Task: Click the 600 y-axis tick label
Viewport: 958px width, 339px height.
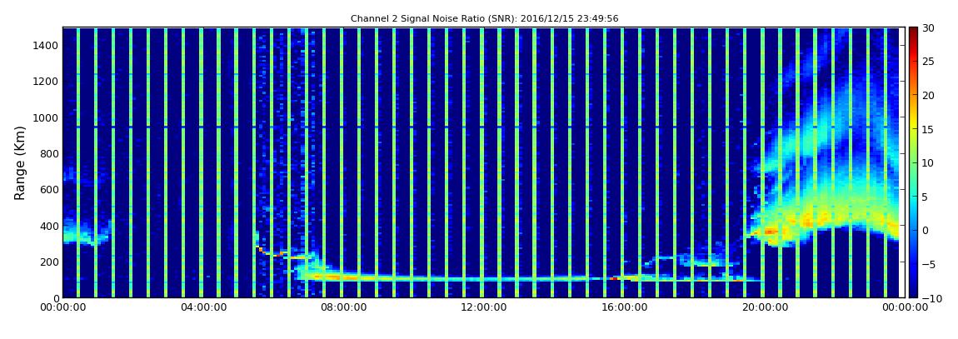Action: tap(49, 189)
